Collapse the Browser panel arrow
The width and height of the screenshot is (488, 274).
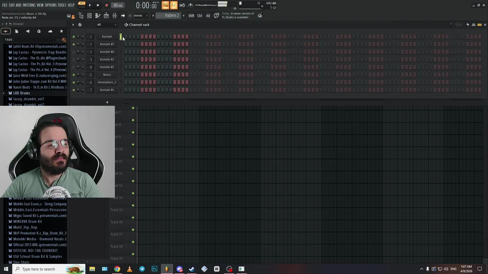tap(2, 24)
